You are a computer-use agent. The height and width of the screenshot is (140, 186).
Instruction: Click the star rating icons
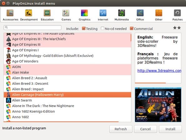pos(177,28)
